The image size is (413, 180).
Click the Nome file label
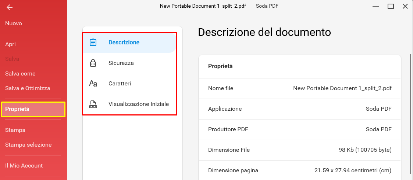click(220, 88)
